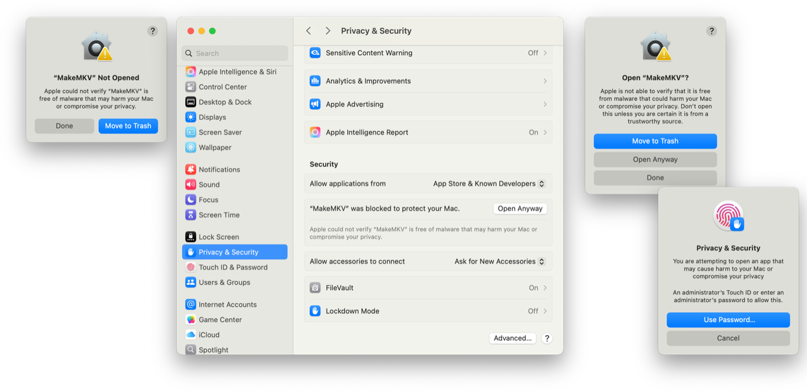Screen dimensions: 807x391
Task: Click the Apple Advertising megaphone icon
Action: pyautogui.click(x=315, y=104)
